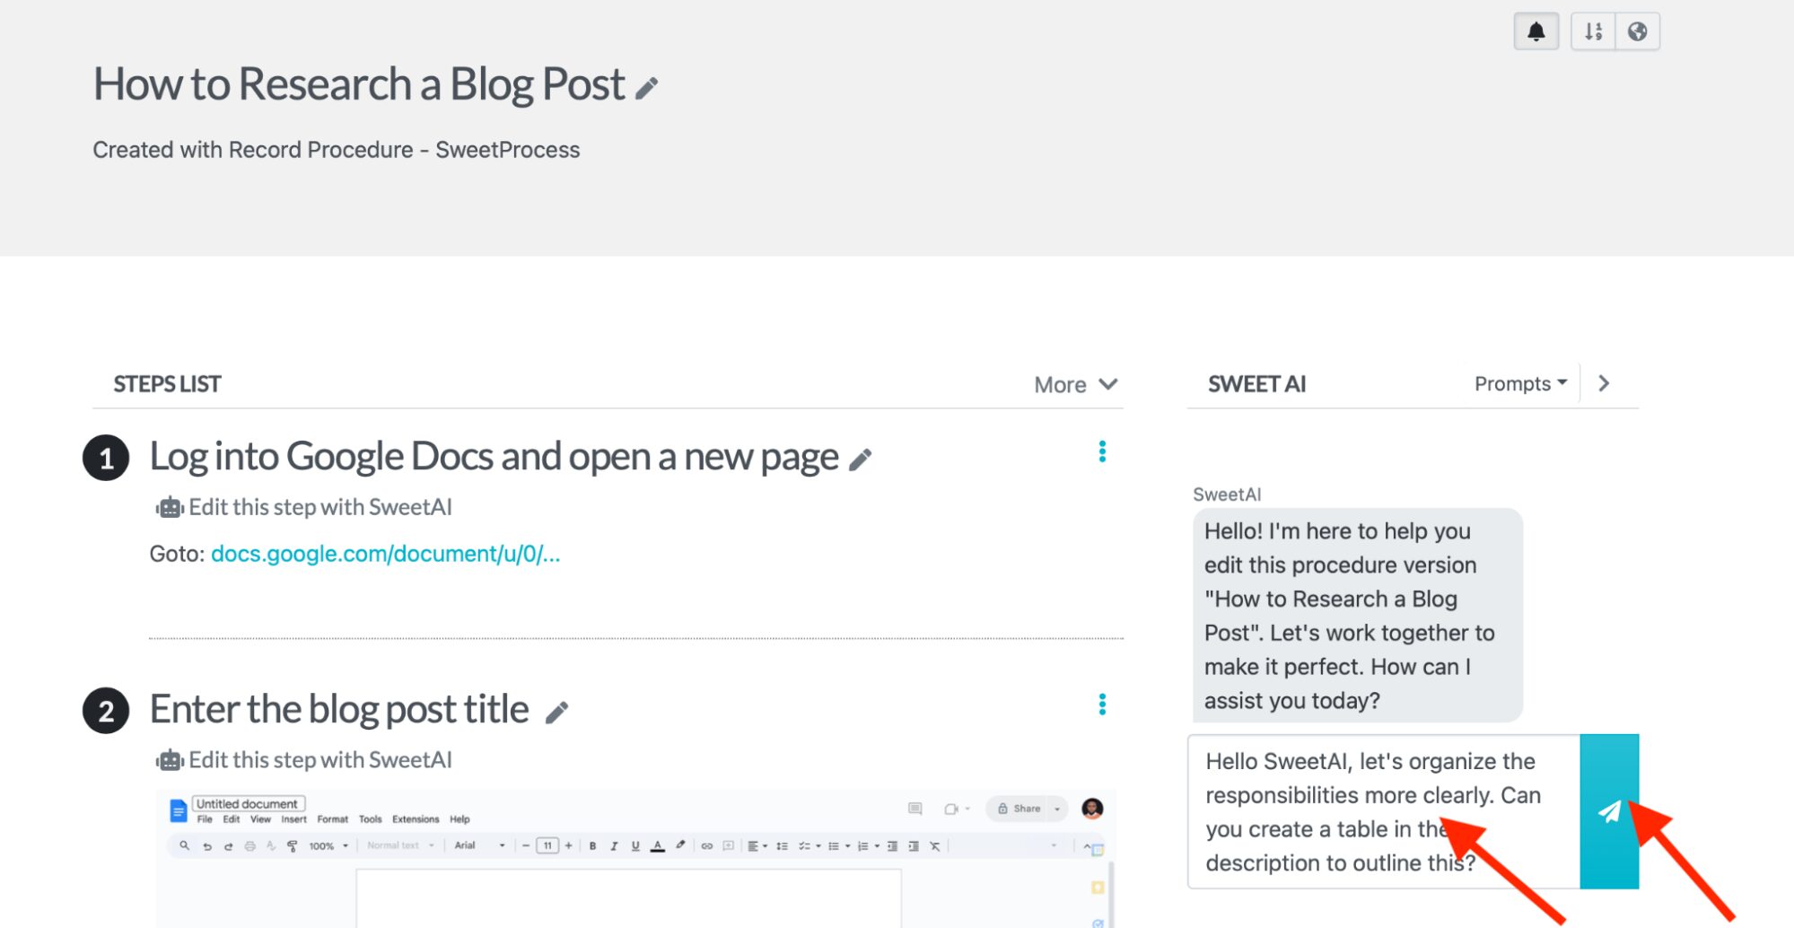The image size is (1794, 928).
Task: Click the globe icon in top bar
Action: [1637, 31]
